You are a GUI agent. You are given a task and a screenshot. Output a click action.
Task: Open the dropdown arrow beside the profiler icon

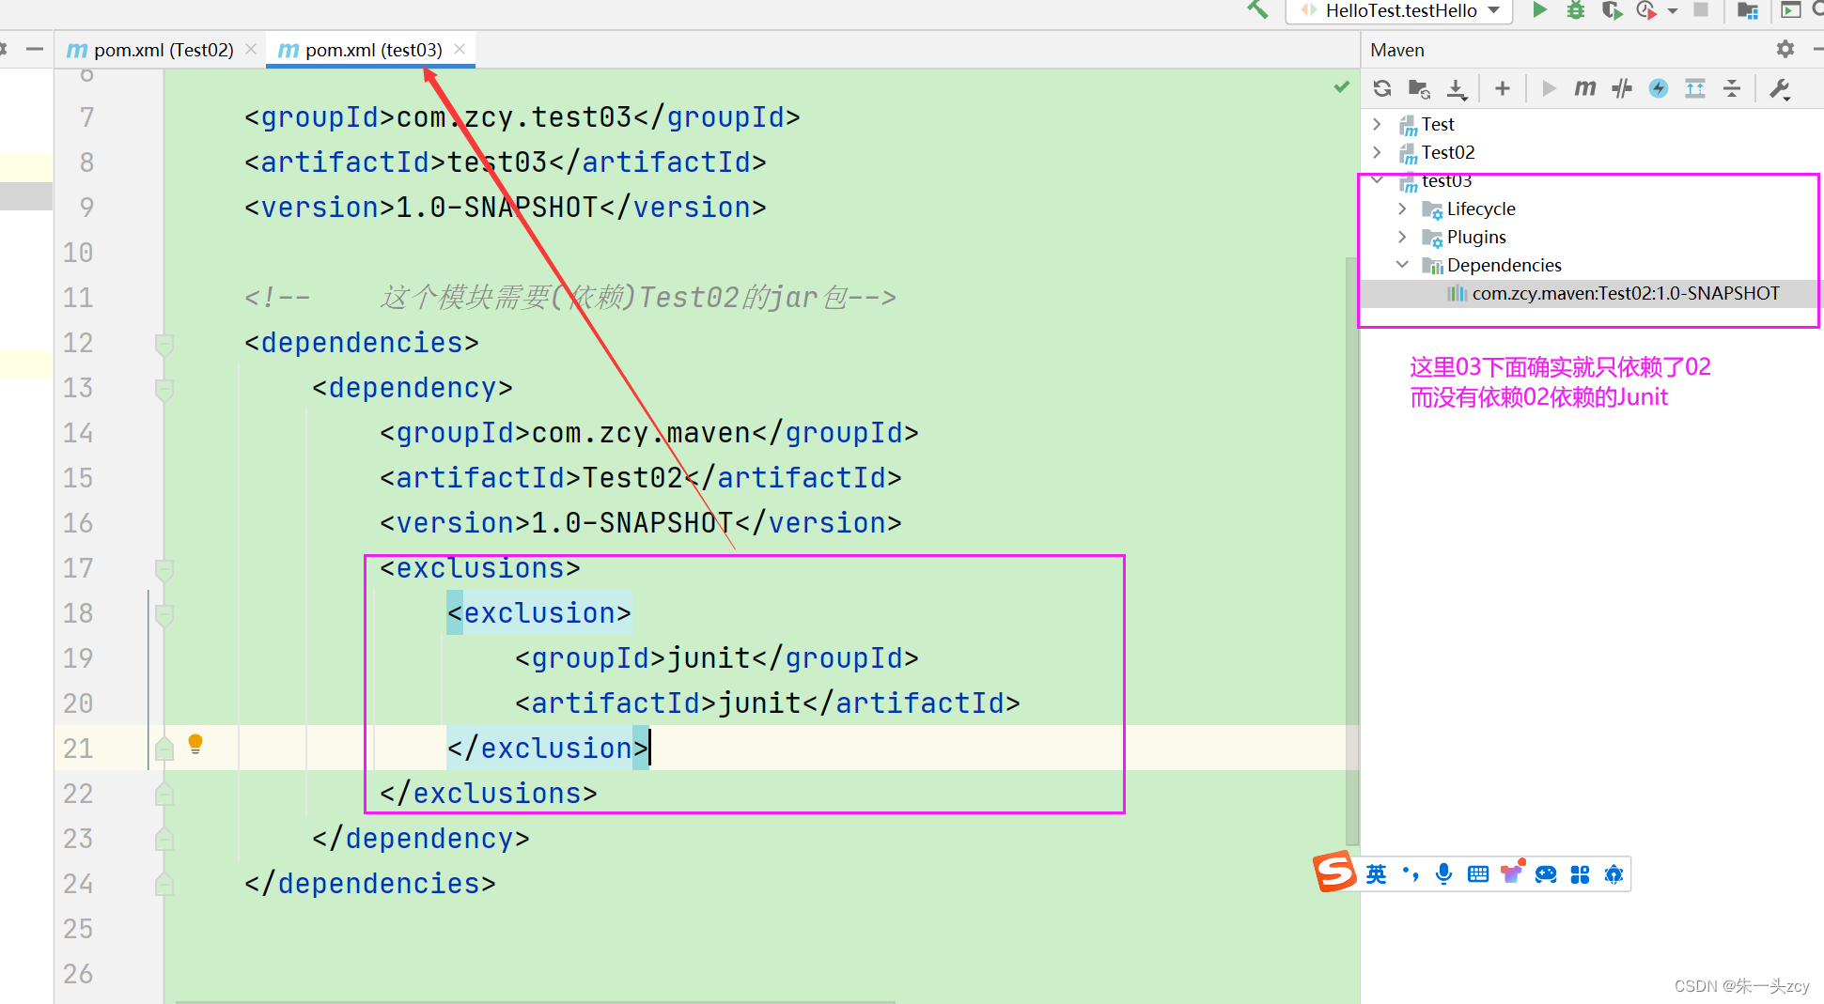1673,11
